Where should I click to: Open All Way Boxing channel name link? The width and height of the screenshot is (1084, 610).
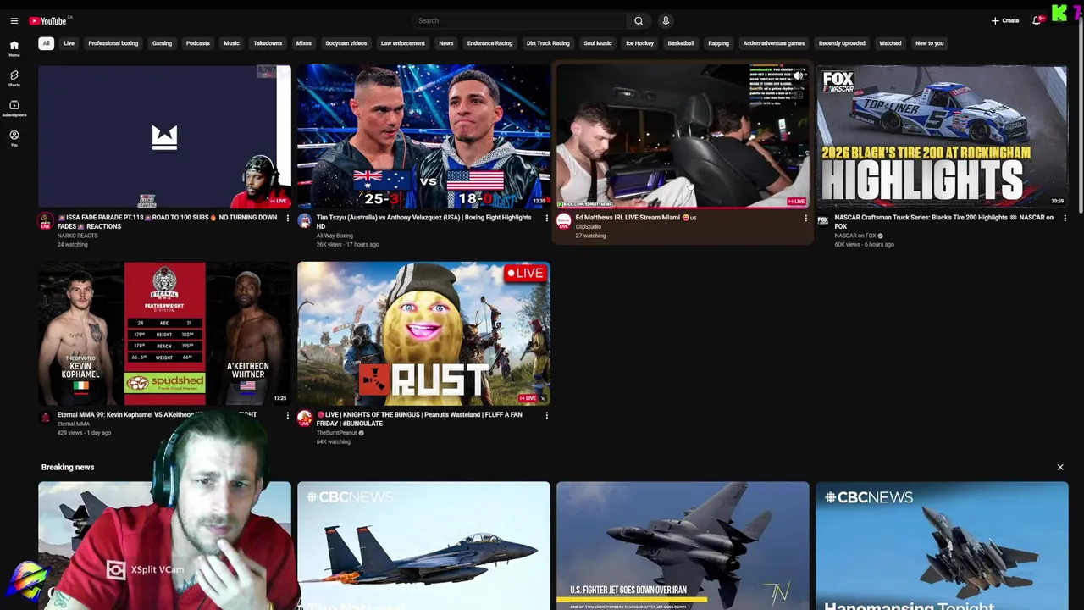coord(335,236)
